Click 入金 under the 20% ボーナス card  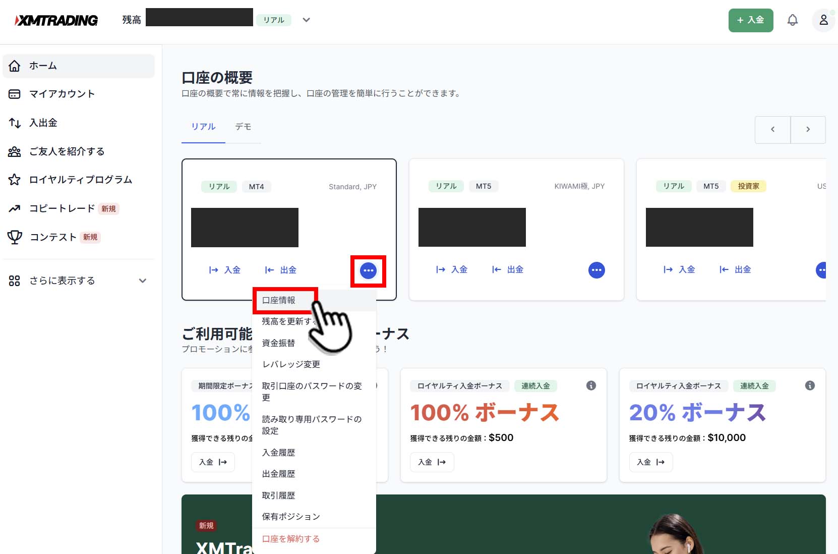(x=650, y=462)
